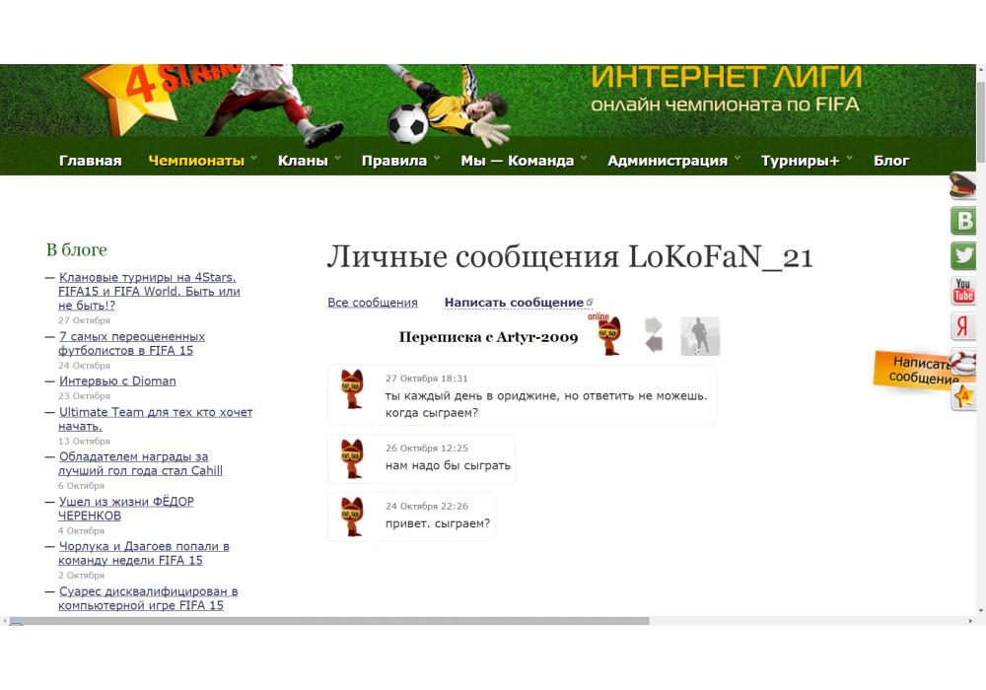Image resolution: width=986 pixels, height=690 pixels.
Task: Expand the Турниры+ dropdown arrow
Action: (849, 158)
